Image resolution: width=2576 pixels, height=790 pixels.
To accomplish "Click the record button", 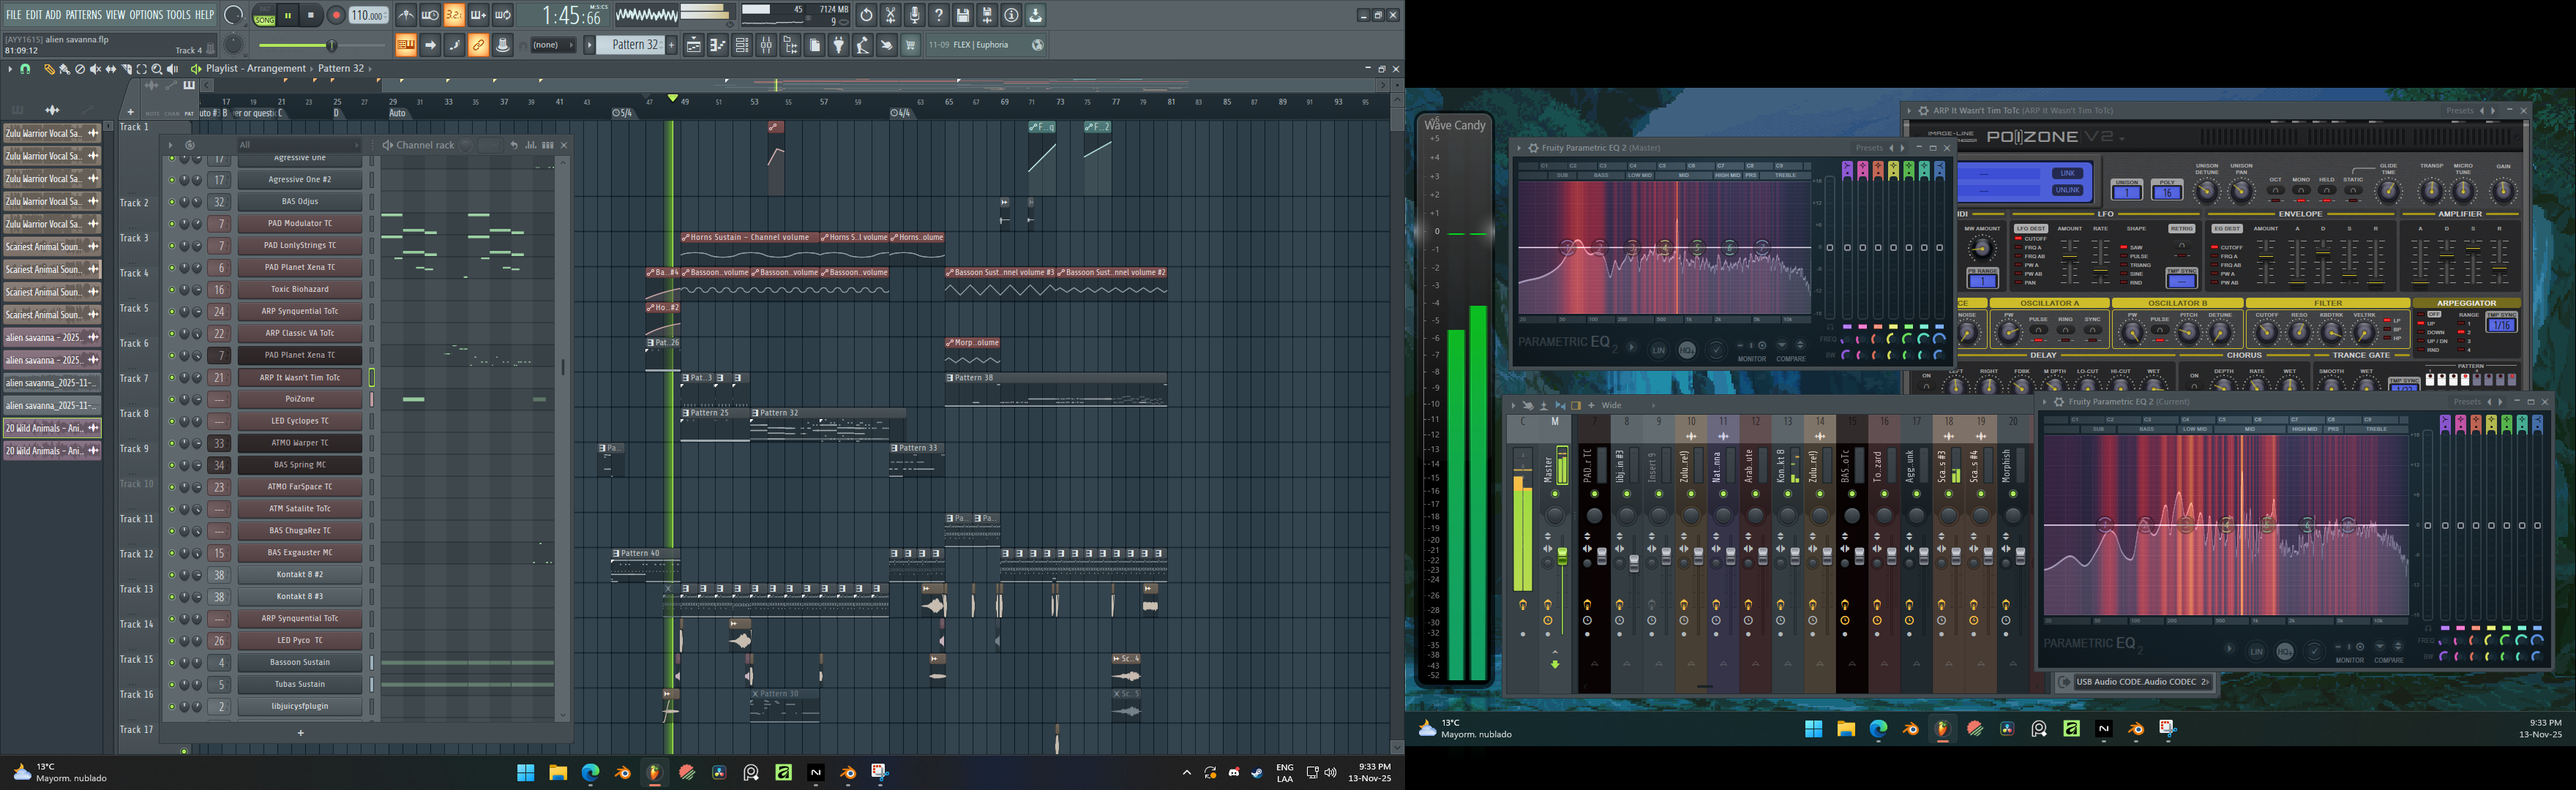I will click(x=337, y=15).
